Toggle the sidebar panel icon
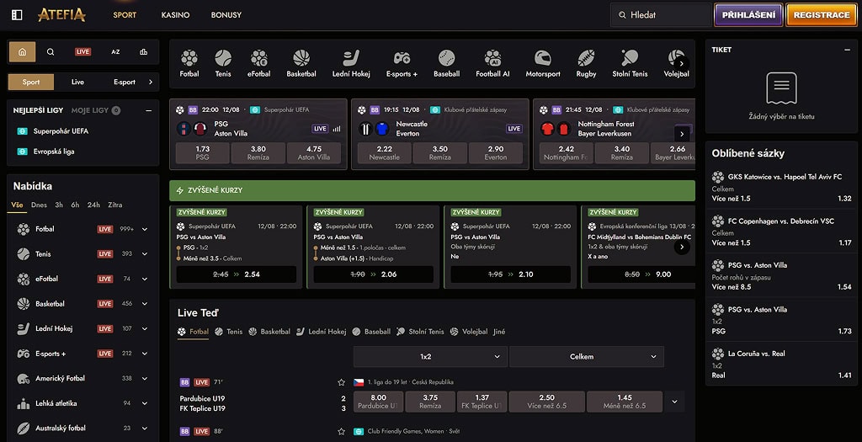 tap(17, 15)
